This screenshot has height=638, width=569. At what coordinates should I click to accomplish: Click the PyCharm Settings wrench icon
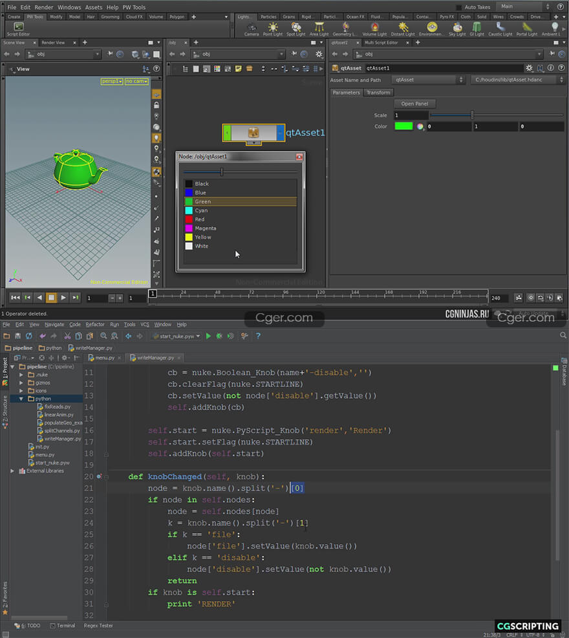(x=244, y=336)
